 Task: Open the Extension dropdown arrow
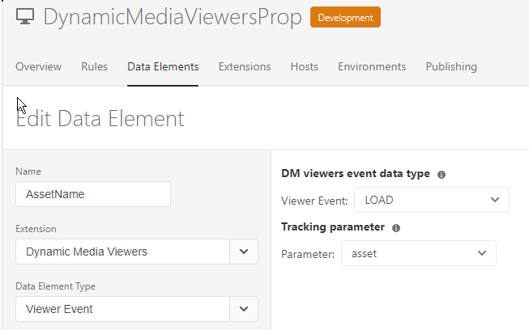[x=244, y=252]
